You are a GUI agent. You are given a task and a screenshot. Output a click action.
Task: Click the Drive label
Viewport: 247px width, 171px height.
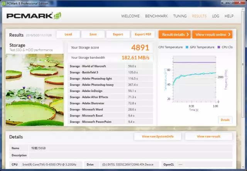(90, 164)
